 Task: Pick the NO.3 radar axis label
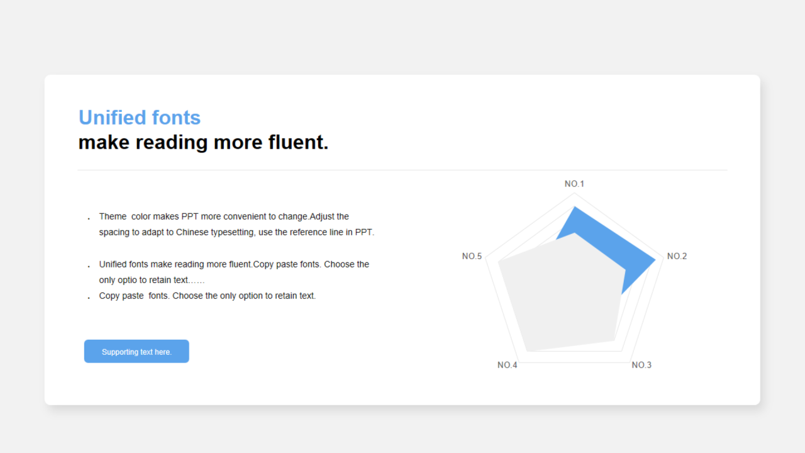point(641,365)
